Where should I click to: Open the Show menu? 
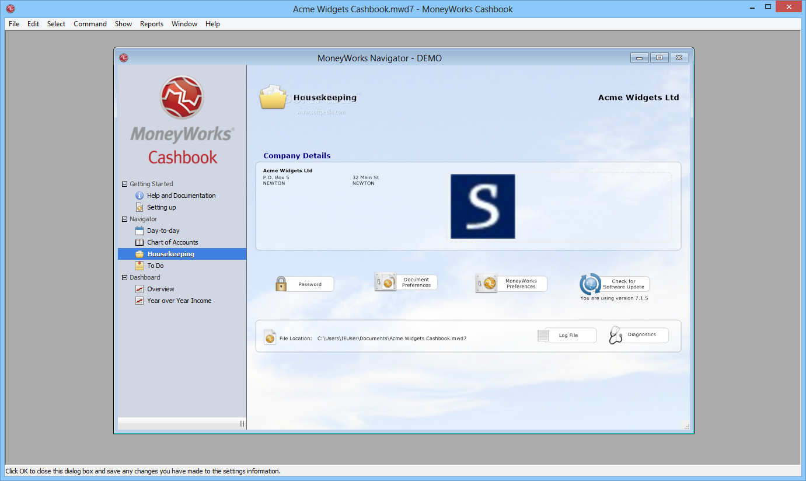(x=123, y=24)
